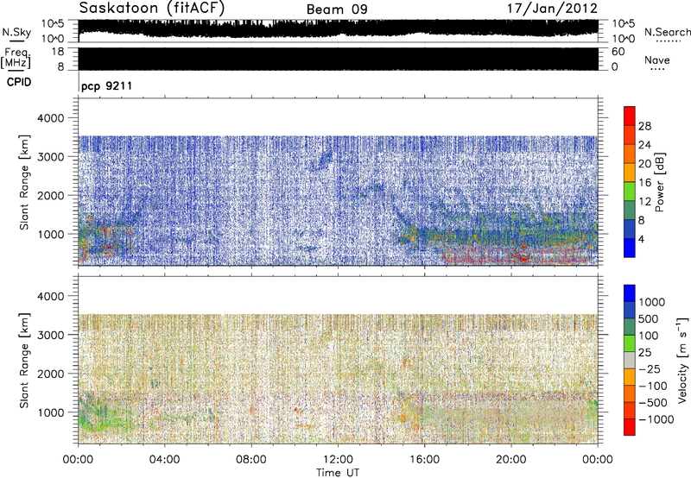Click the 'N.Sky' legend label
This screenshot has width=691, height=478.
click(16, 32)
